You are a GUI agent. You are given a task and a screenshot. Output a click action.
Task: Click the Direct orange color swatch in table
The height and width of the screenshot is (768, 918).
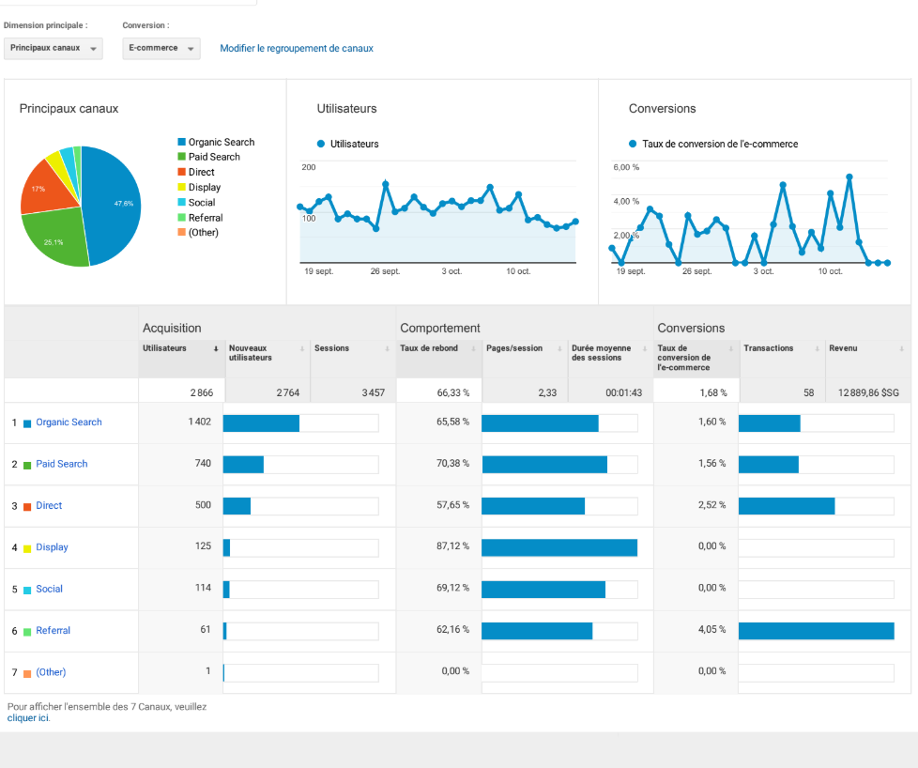click(x=27, y=506)
